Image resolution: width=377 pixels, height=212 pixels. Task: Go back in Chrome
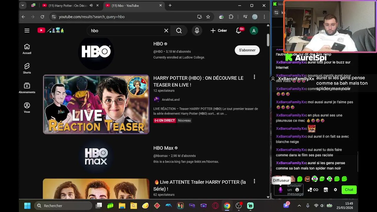coord(23,17)
